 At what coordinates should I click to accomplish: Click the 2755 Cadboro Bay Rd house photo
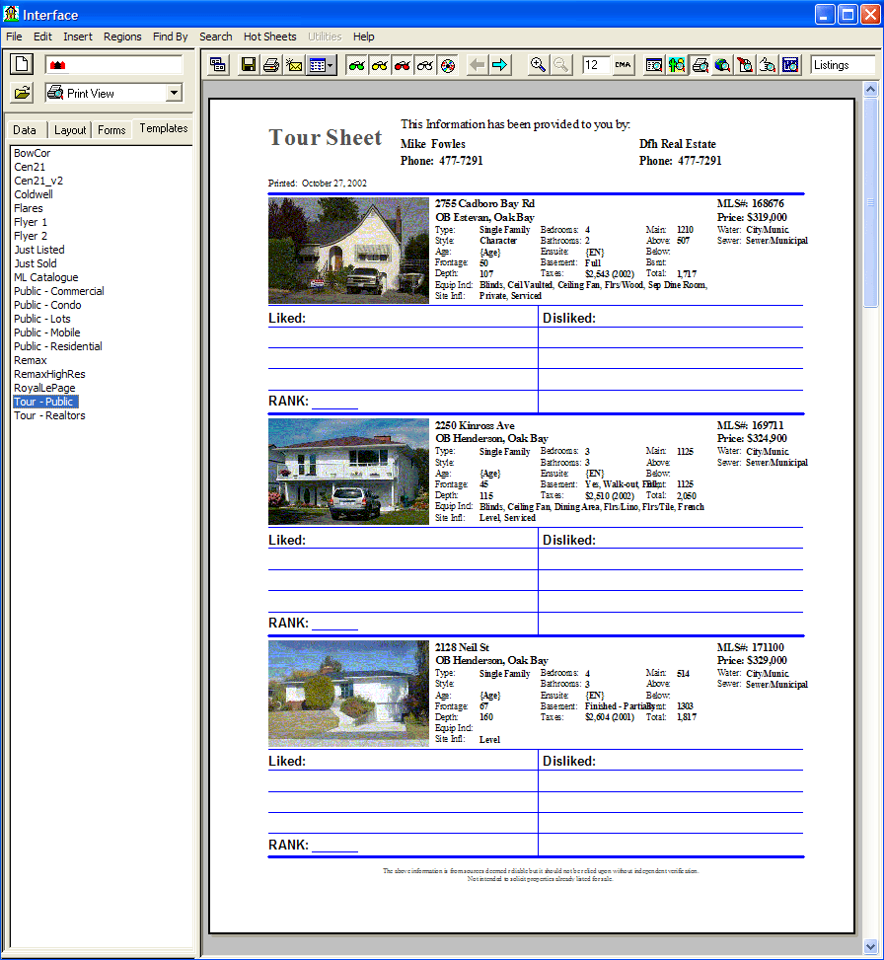point(348,251)
